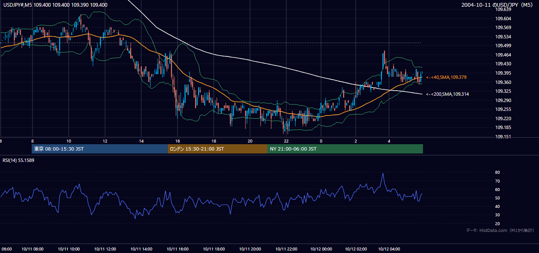Click the 10/11 22:00 time label
The height and width of the screenshot is (253, 539).
(x=286, y=249)
